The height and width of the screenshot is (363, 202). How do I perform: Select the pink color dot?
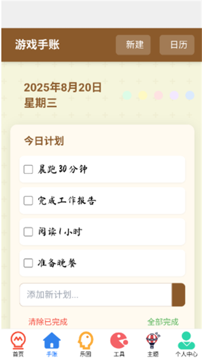coord(159,95)
